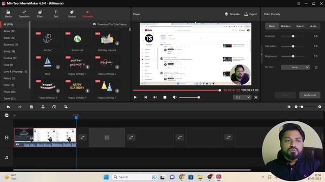Viewport: 325px width, 182px height.
Task: Mute the clip audio on timeline
Action: click(17, 144)
